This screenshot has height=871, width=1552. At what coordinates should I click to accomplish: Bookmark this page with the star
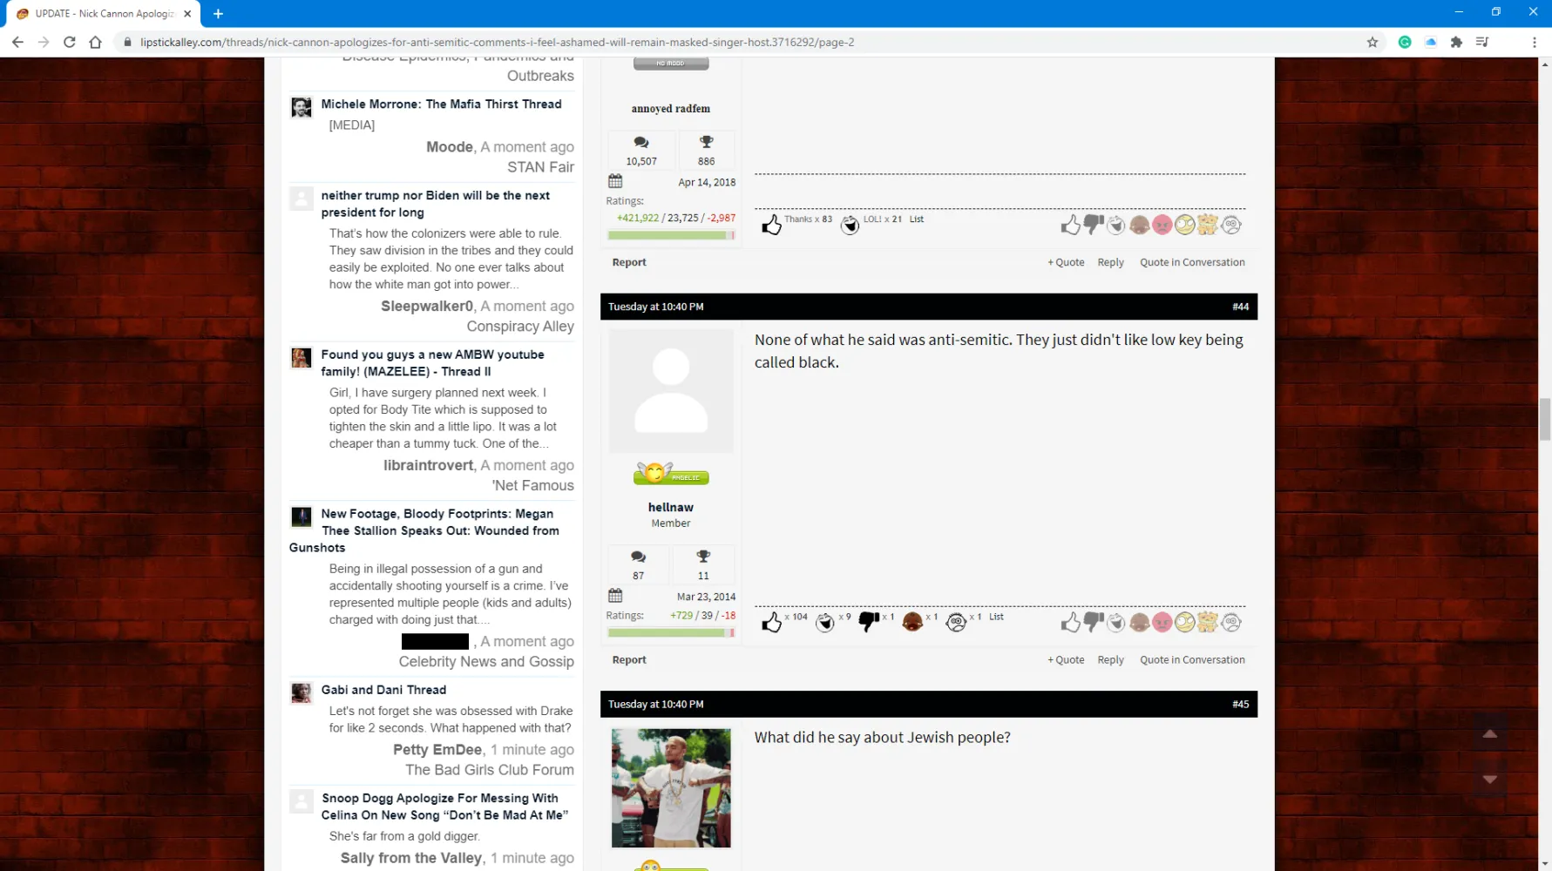pos(1372,42)
